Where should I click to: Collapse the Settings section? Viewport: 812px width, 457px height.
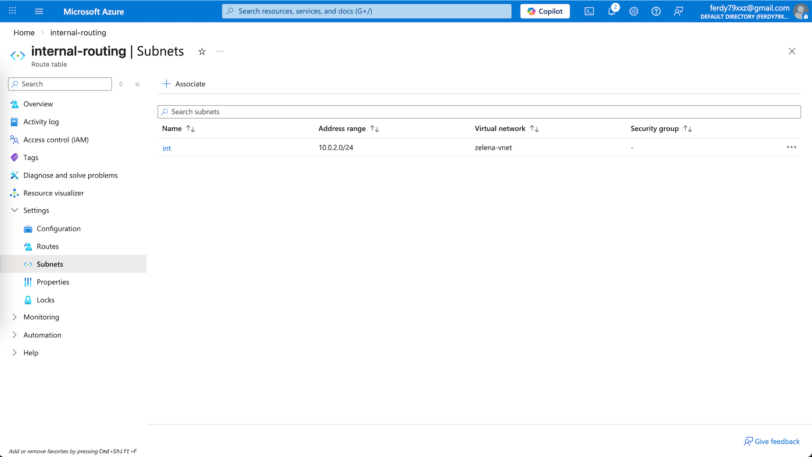pyautogui.click(x=15, y=211)
